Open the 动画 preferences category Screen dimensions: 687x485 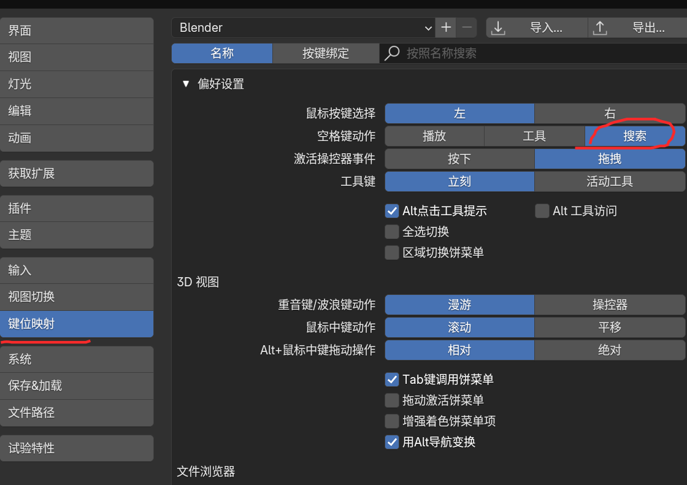[x=77, y=138]
